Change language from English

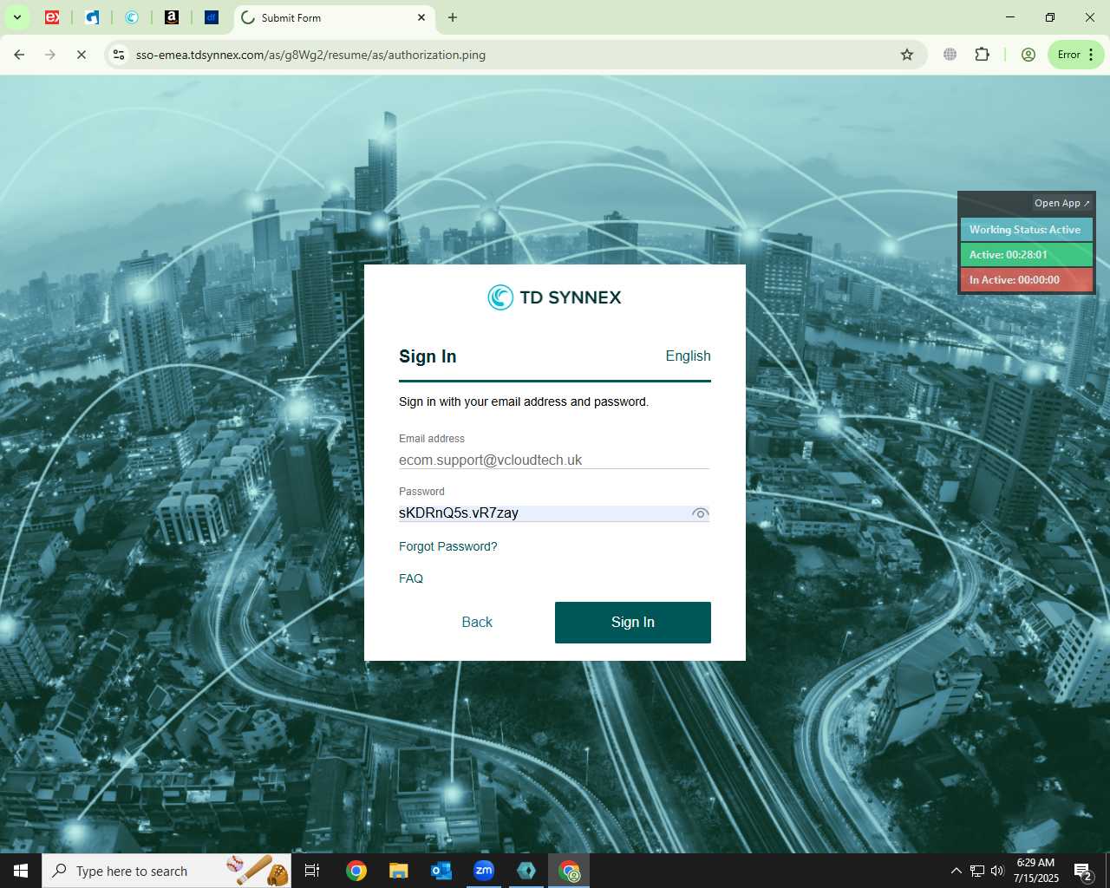pos(688,356)
